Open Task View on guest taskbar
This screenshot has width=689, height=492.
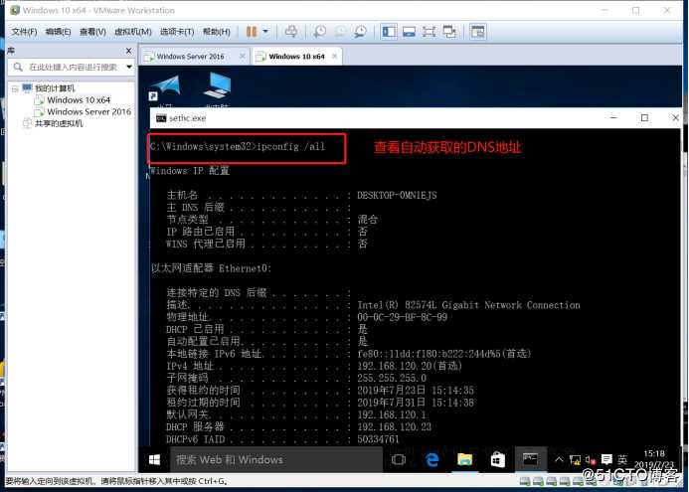tap(399, 460)
